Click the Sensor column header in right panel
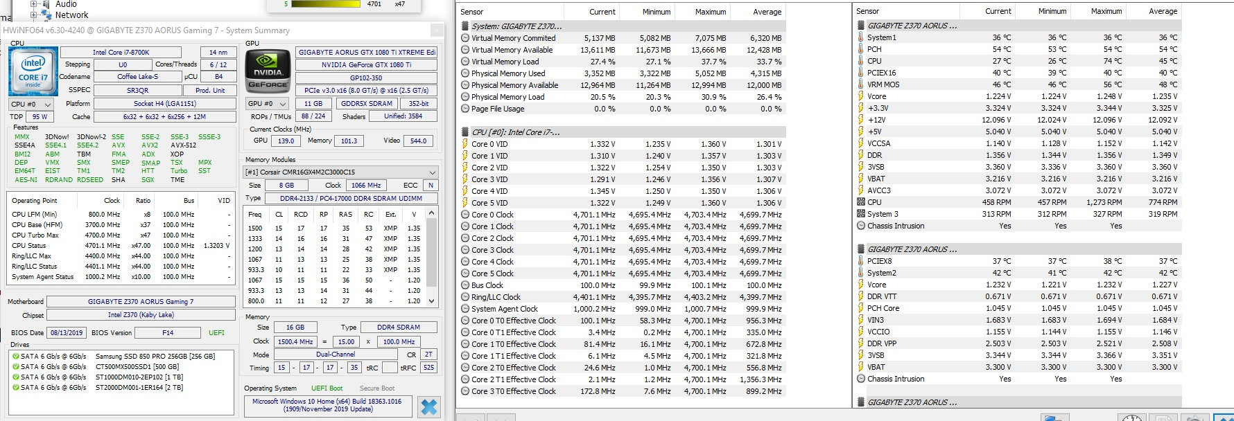Viewport: 1234px width, 421px height. click(905, 11)
